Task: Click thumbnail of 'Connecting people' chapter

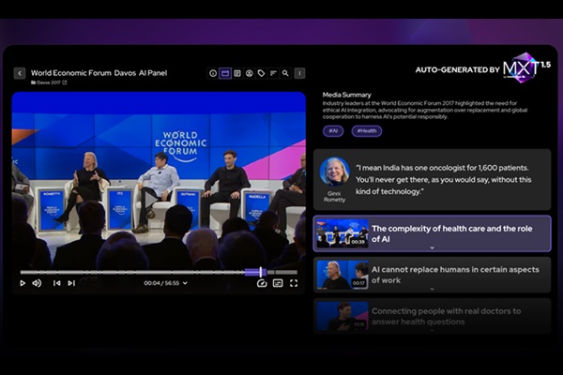Action: pyautogui.click(x=342, y=316)
